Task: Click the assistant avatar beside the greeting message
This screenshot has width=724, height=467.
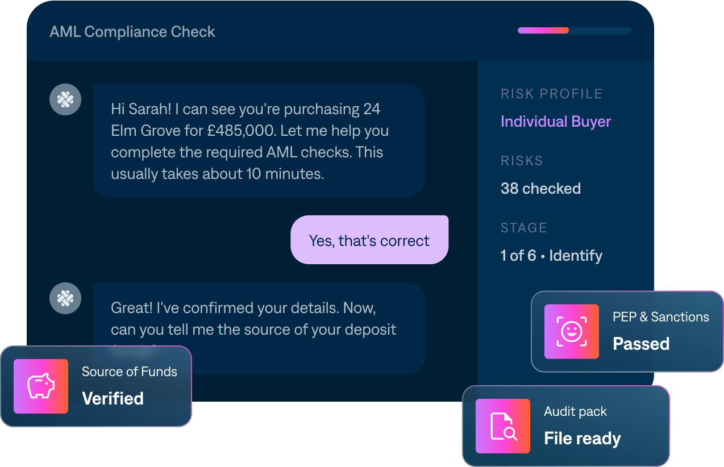Action: point(65,100)
